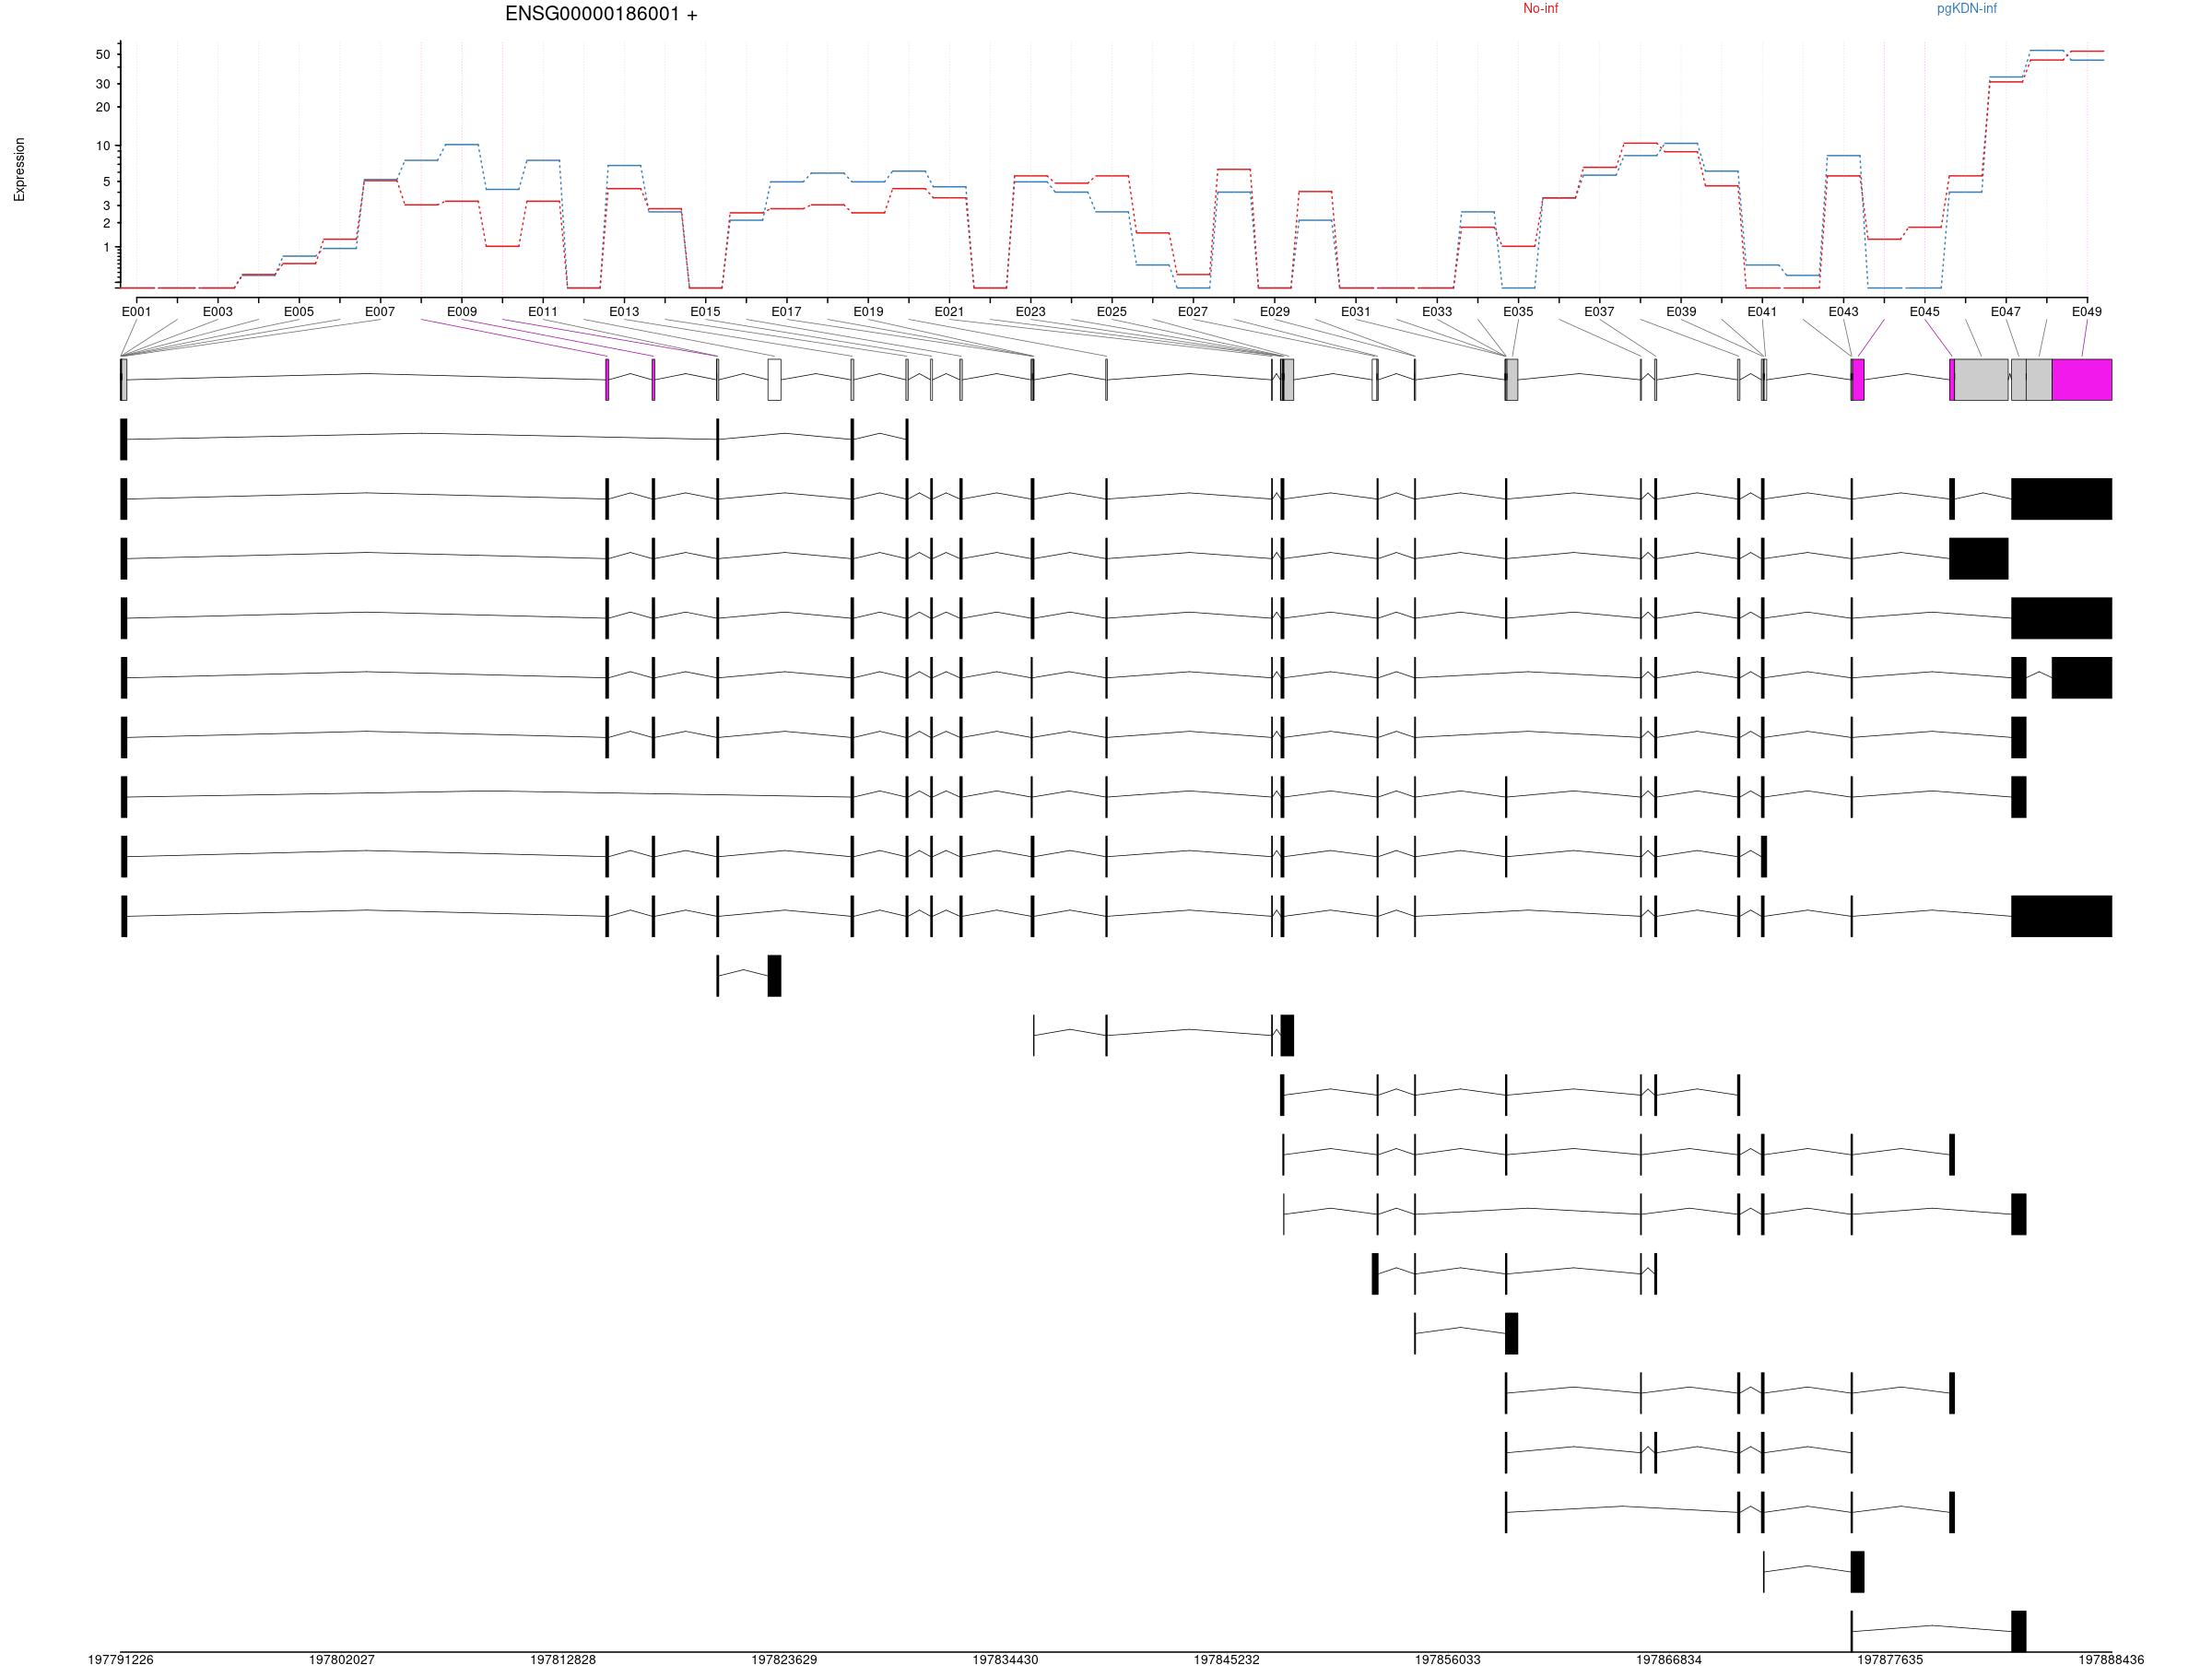Click exon label E031

(1355, 311)
